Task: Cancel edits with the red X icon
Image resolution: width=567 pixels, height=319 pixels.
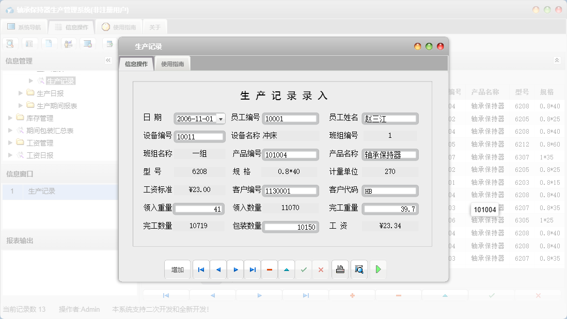Action: (321, 269)
